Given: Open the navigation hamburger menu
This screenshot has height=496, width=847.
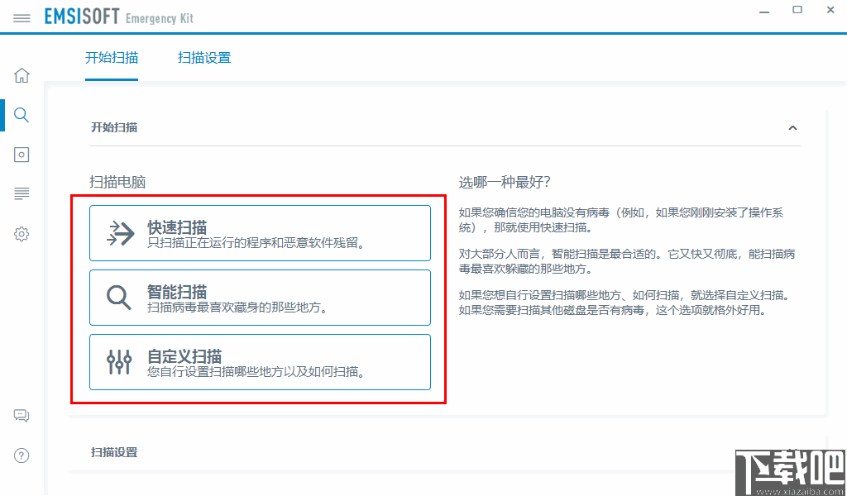Looking at the screenshot, I should [21, 17].
